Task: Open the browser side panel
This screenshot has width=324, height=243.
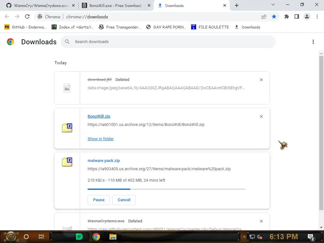Action: click(297, 16)
